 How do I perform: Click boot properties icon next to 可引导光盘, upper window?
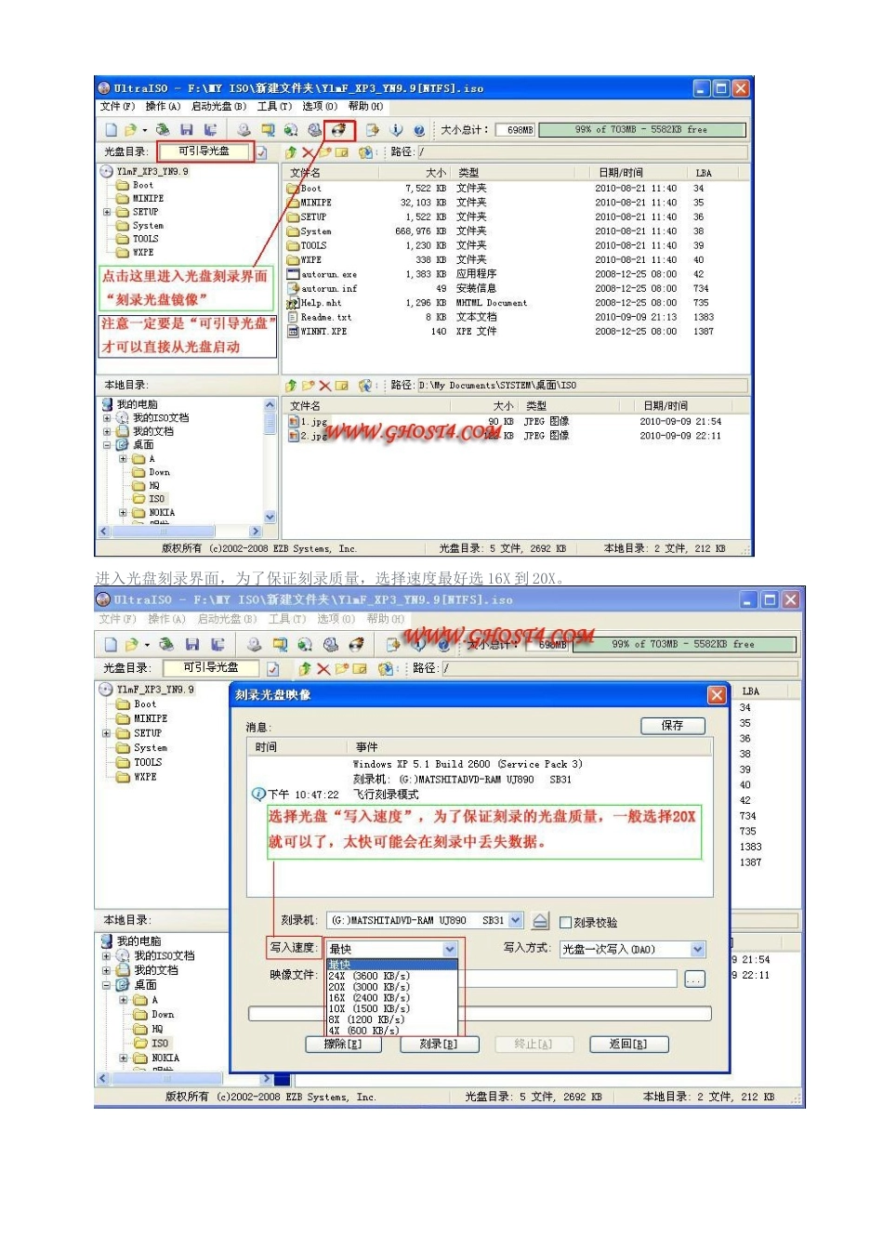(263, 152)
